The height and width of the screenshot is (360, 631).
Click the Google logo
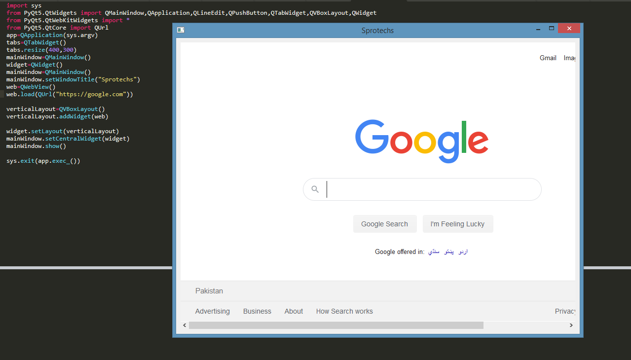tap(422, 141)
